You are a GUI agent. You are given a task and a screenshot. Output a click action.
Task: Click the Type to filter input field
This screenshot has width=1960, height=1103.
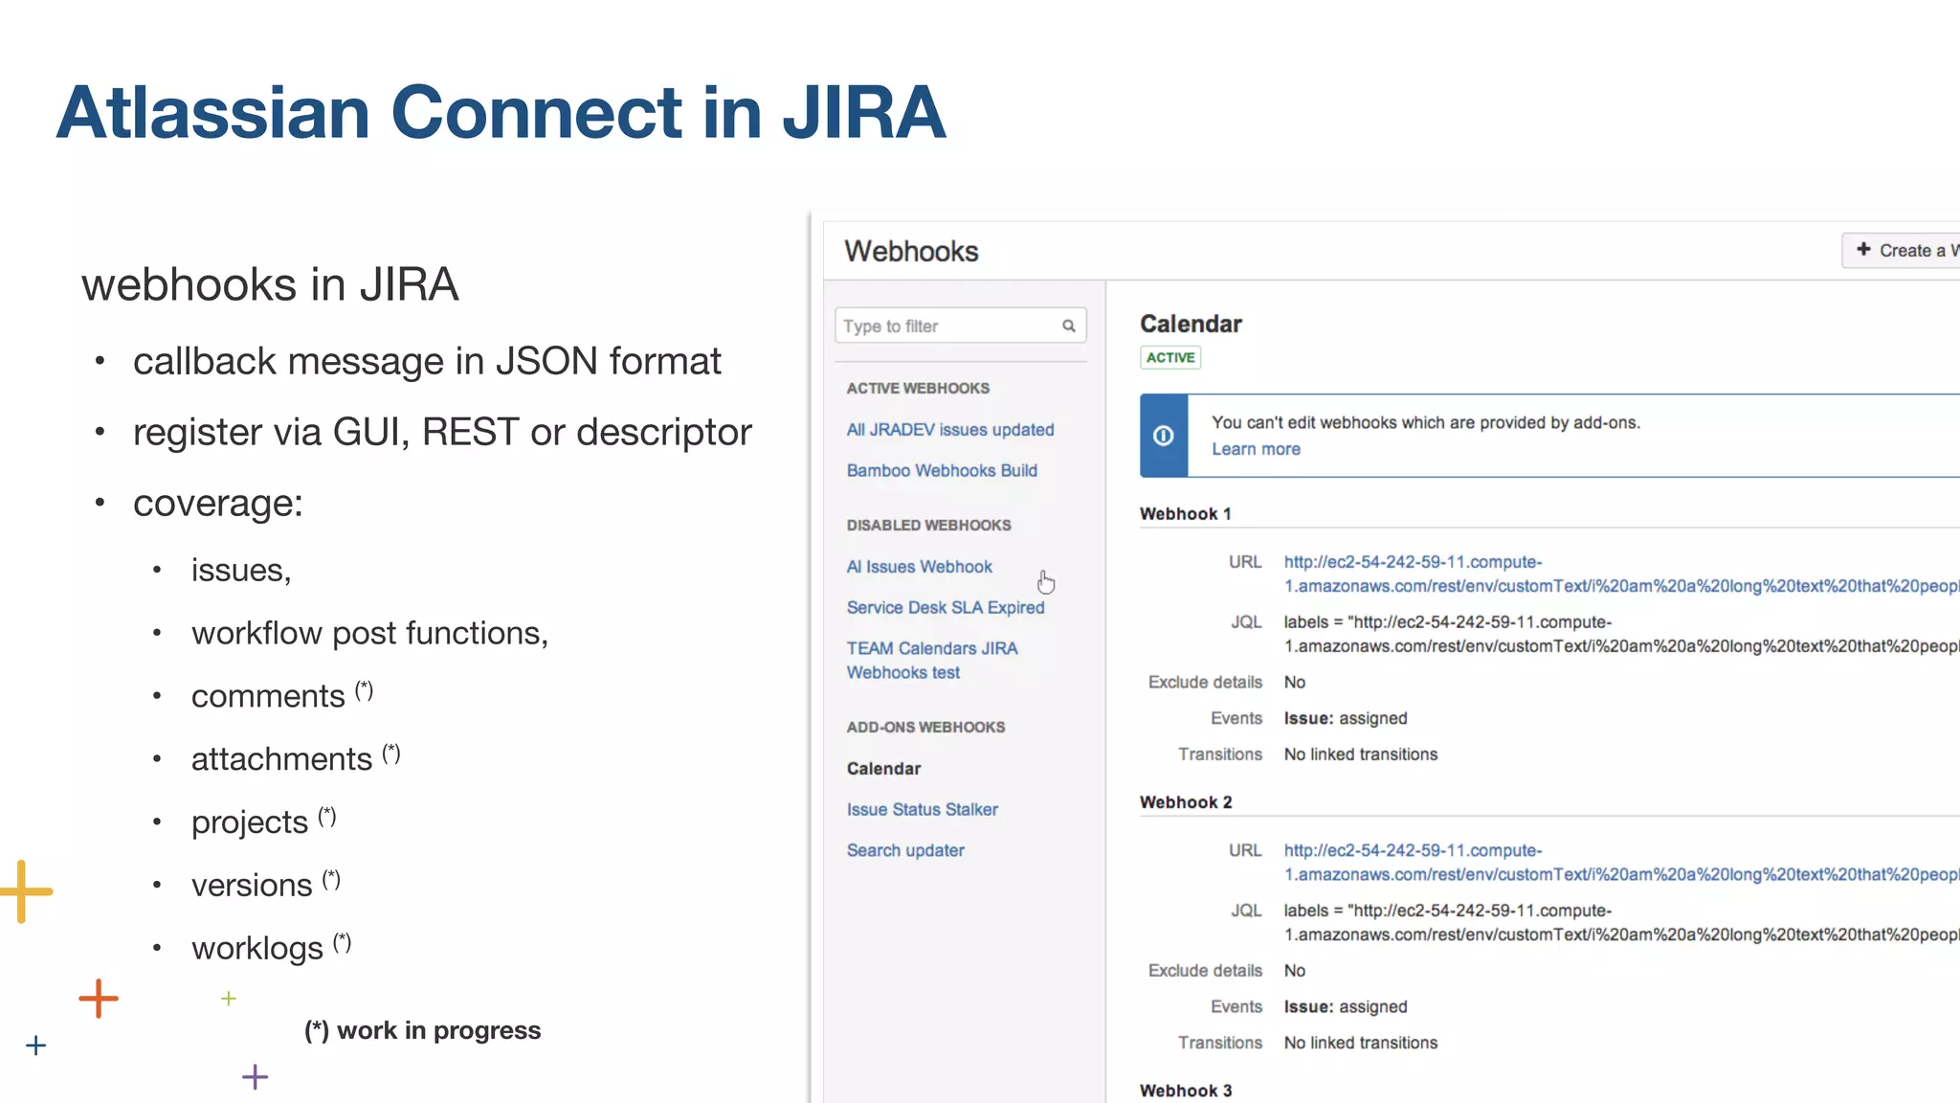tap(960, 326)
